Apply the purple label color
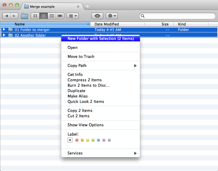This screenshot has width=218, height=171. point(104,140)
